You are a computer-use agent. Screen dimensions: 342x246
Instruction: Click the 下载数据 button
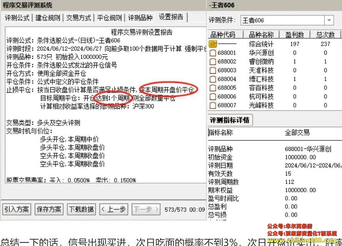pos(81,209)
